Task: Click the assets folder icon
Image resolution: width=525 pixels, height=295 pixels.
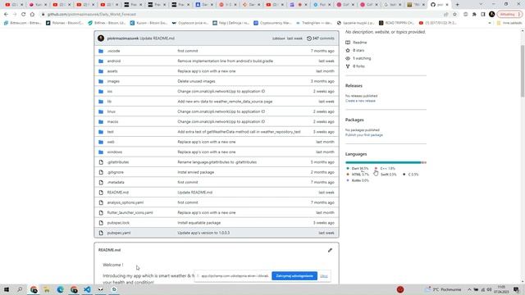Action: [101, 71]
